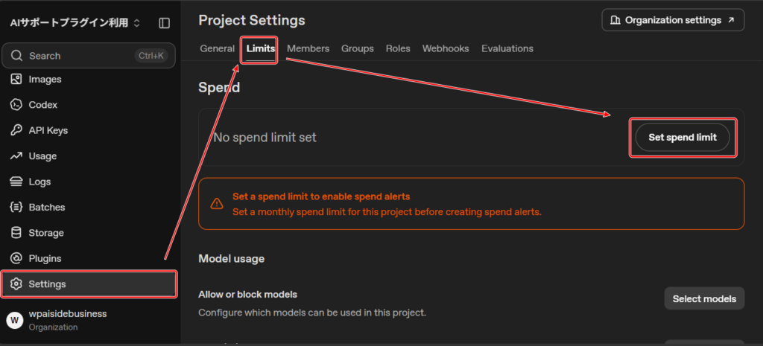Click the sidebar collapse panel icon
Image resolution: width=763 pixels, height=346 pixels.
coord(165,23)
